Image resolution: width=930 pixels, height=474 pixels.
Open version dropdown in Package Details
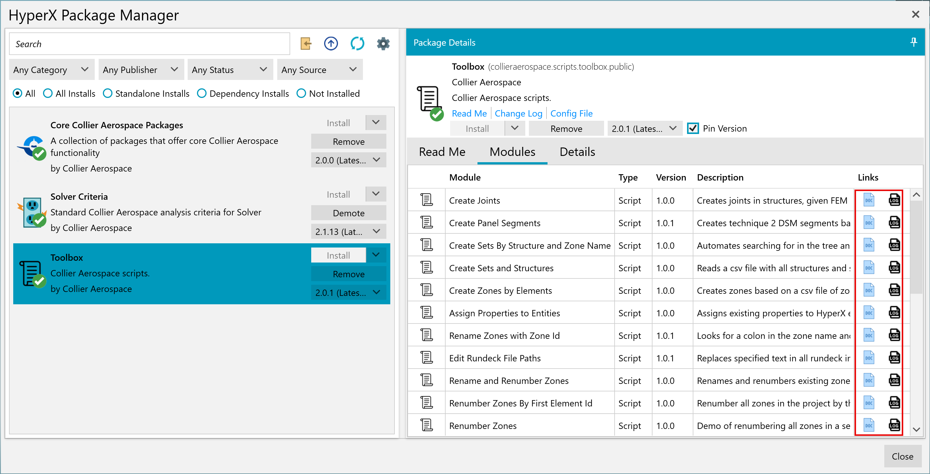pyautogui.click(x=645, y=129)
